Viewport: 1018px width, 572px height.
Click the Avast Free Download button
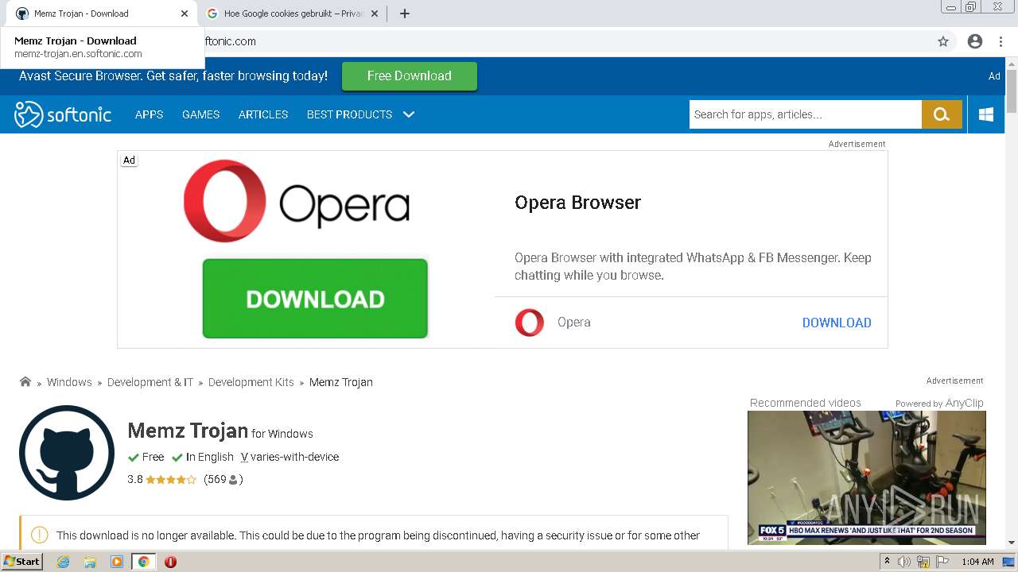tap(410, 76)
